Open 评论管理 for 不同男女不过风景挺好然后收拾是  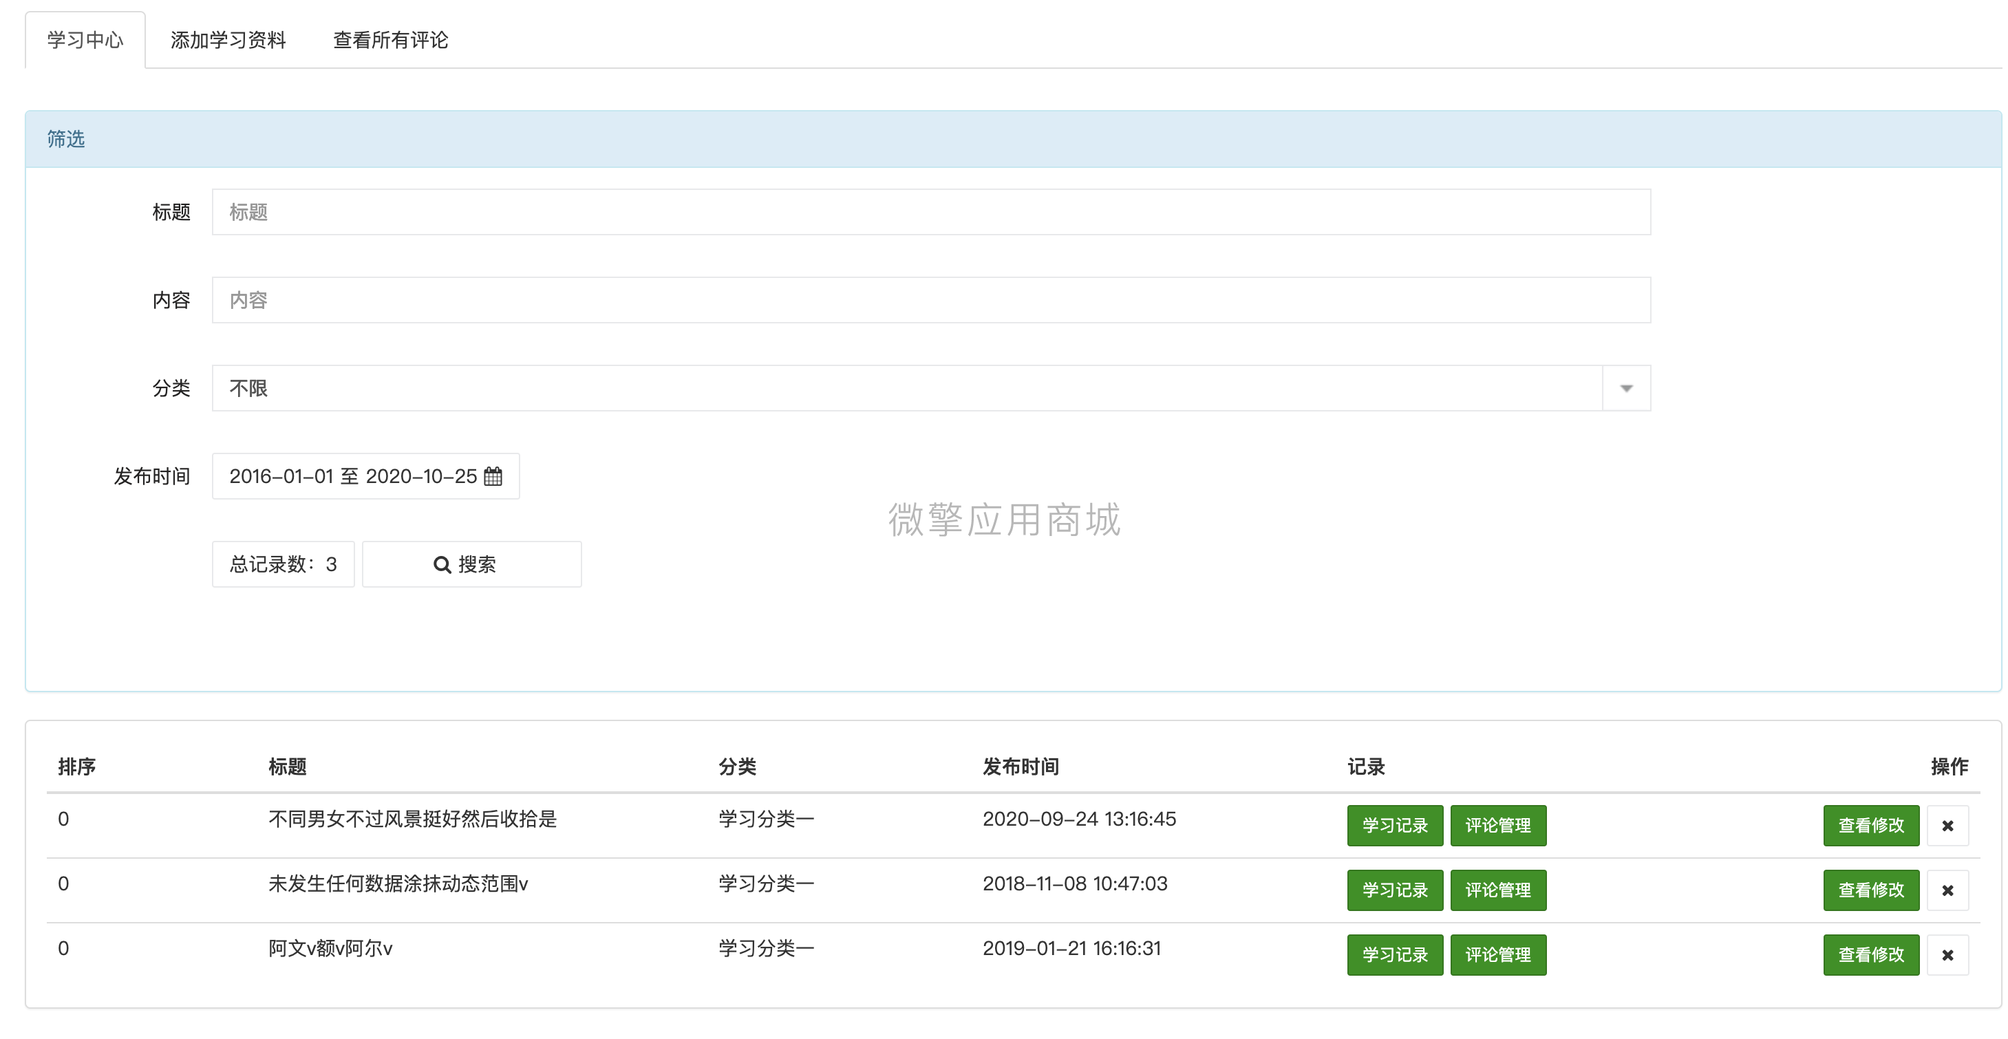[x=1497, y=826]
